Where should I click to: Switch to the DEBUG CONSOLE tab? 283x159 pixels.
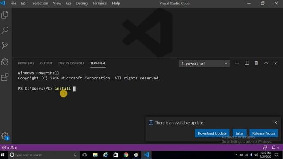[71, 64]
